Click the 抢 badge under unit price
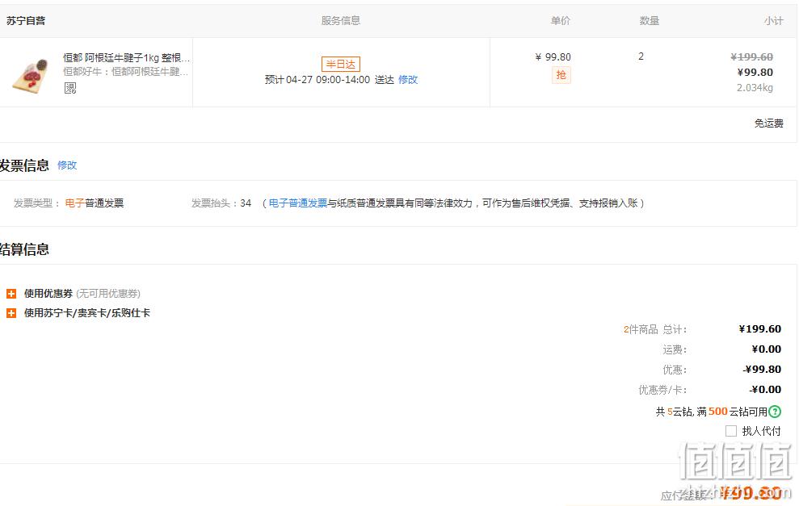Viewport: 799px width, 506px height. 561,75
